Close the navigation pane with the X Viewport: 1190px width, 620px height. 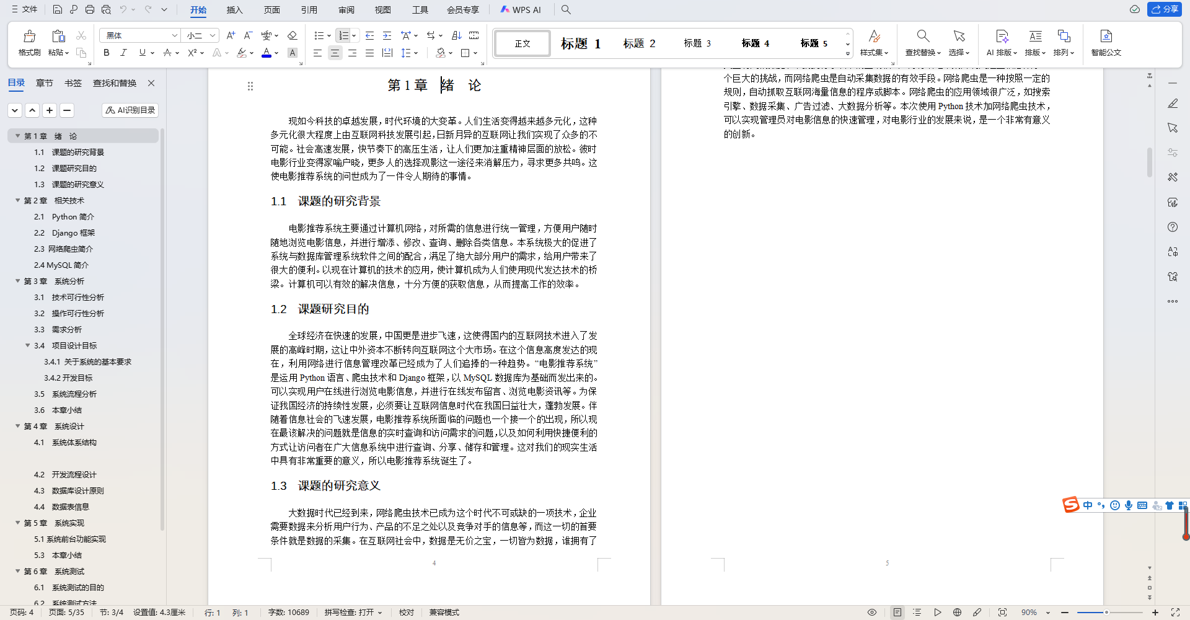pyautogui.click(x=151, y=83)
